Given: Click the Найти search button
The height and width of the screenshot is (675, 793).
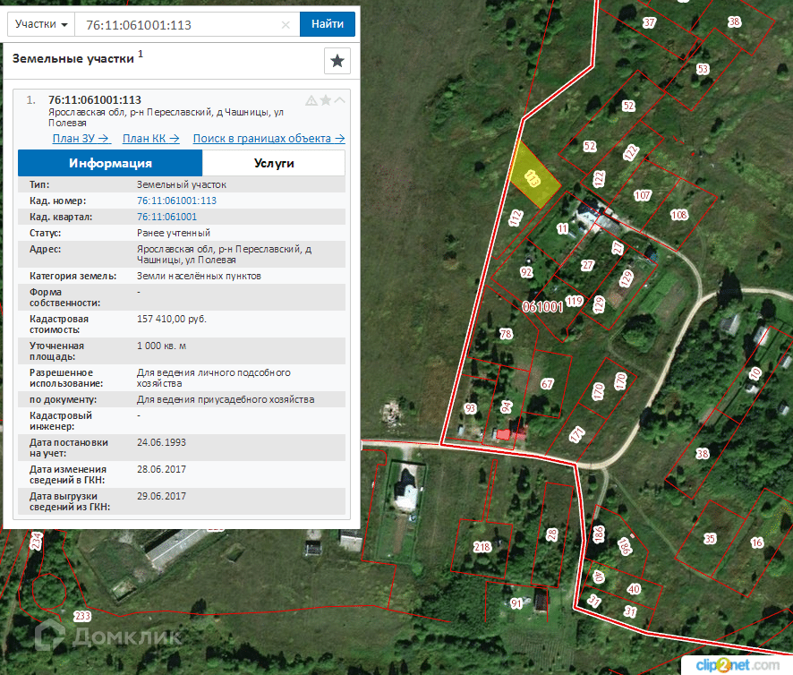Looking at the screenshot, I should (328, 24).
